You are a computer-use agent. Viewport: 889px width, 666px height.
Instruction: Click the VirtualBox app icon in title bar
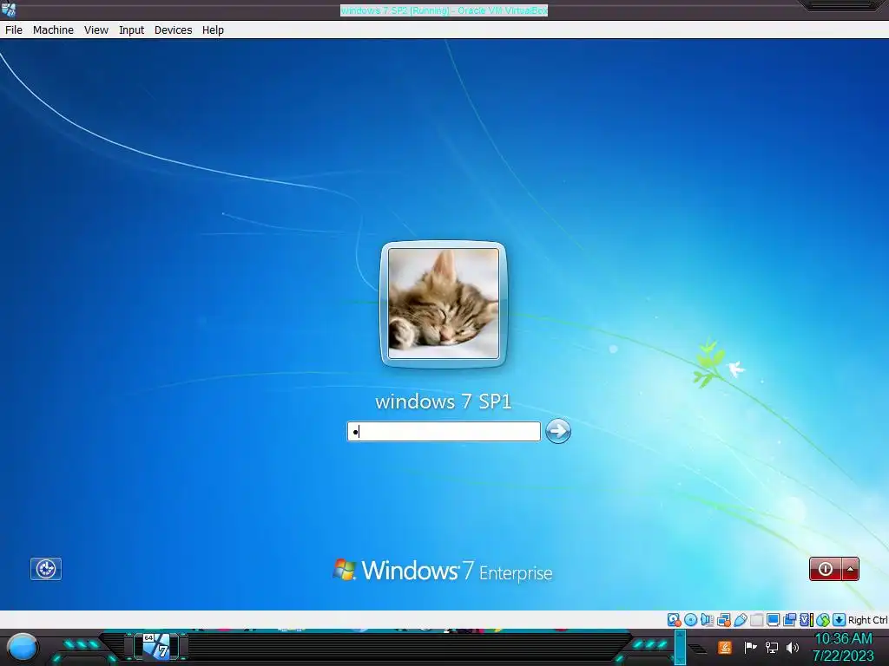[9, 10]
